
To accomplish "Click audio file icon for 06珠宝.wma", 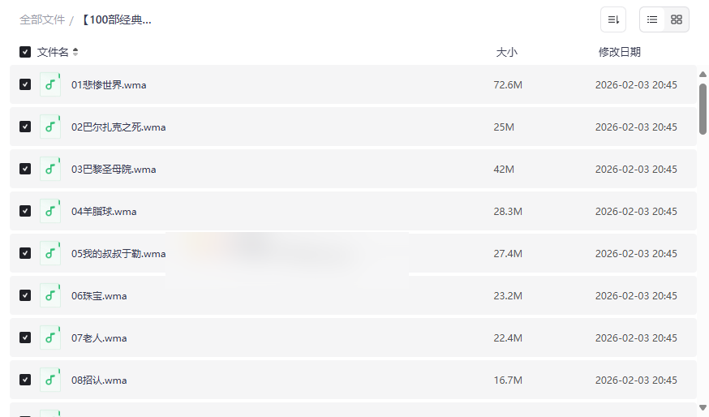I will (50, 295).
